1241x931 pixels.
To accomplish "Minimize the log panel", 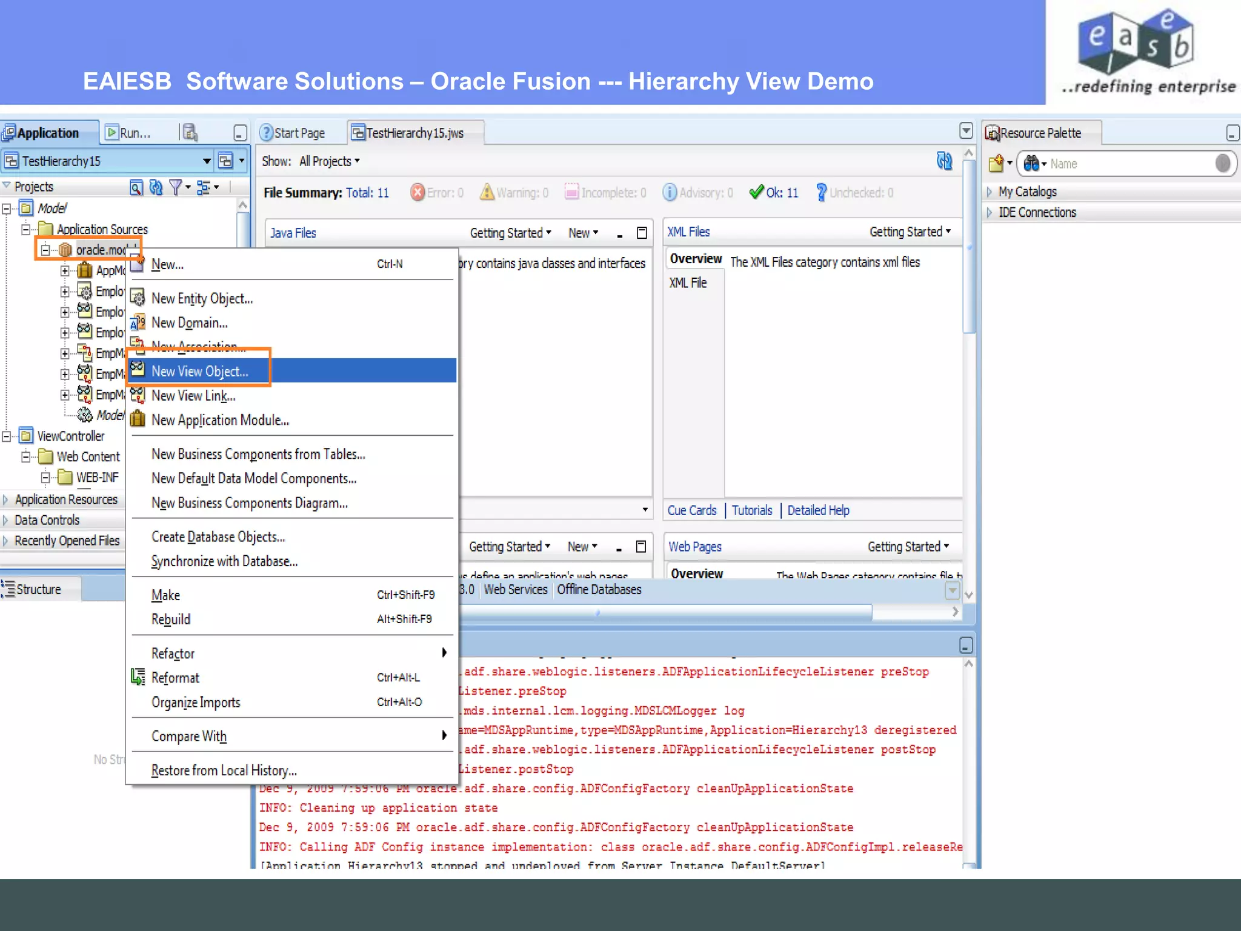I will [x=966, y=646].
